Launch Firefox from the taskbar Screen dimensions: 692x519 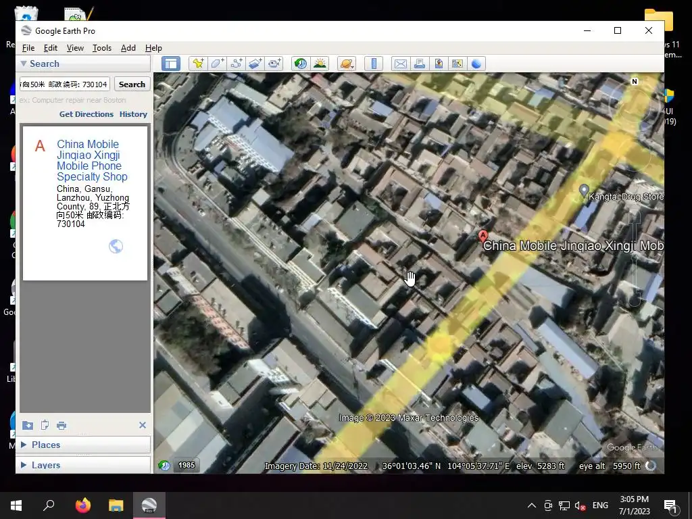coord(82,505)
